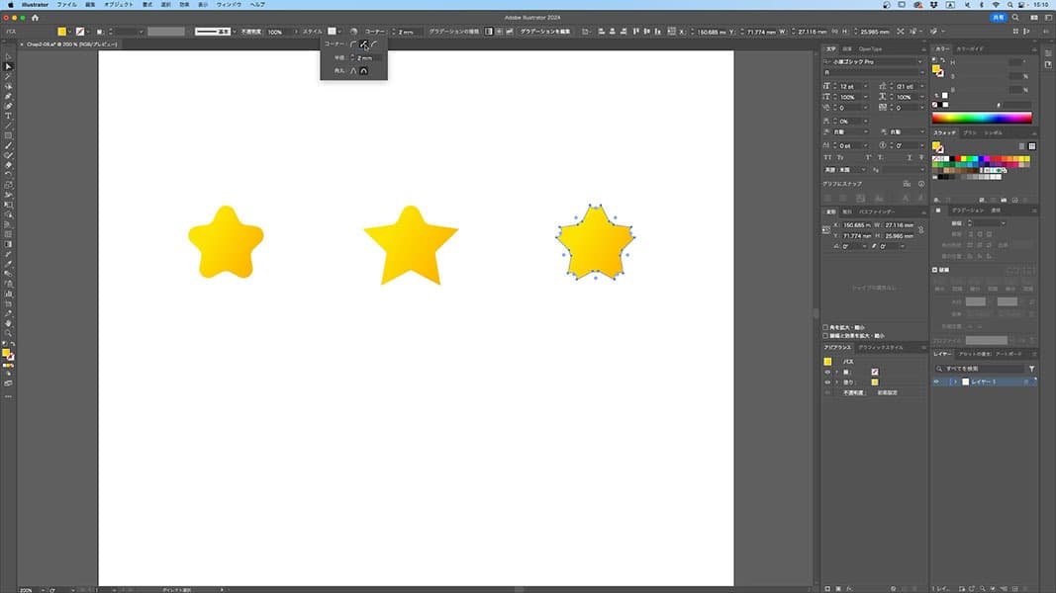
Task: Hide レイヤー 1 using eye icon
Action: 936,381
